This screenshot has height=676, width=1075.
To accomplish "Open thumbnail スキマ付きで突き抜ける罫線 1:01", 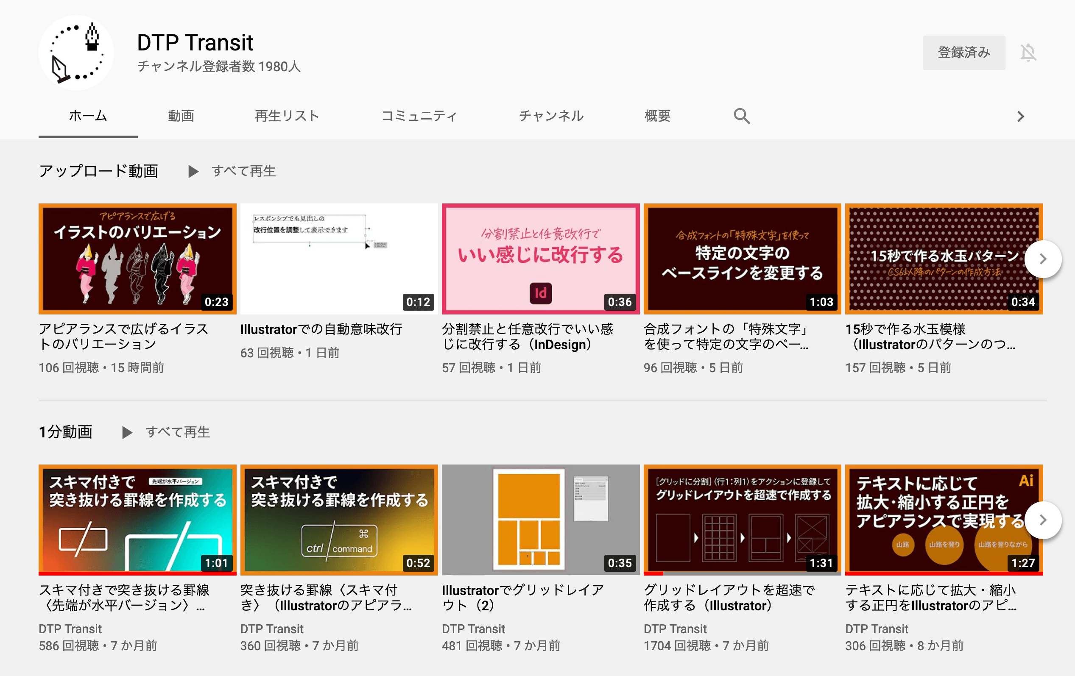I will [x=137, y=520].
